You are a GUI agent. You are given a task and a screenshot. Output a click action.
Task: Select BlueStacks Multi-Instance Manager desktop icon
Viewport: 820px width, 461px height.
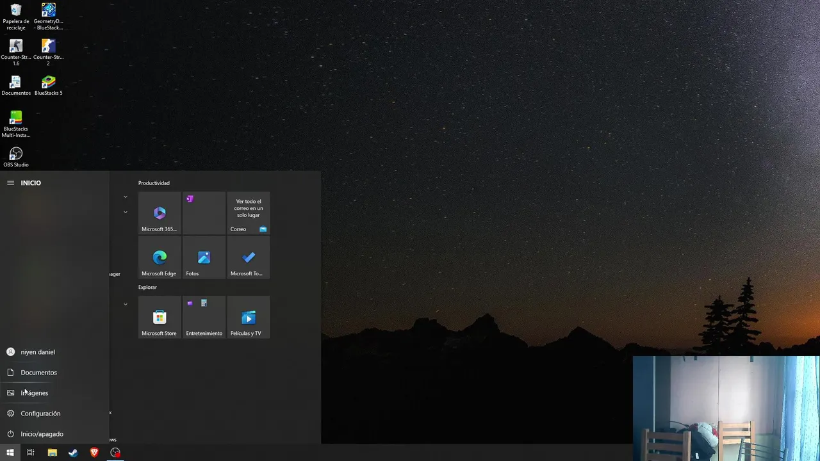(x=16, y=124)
